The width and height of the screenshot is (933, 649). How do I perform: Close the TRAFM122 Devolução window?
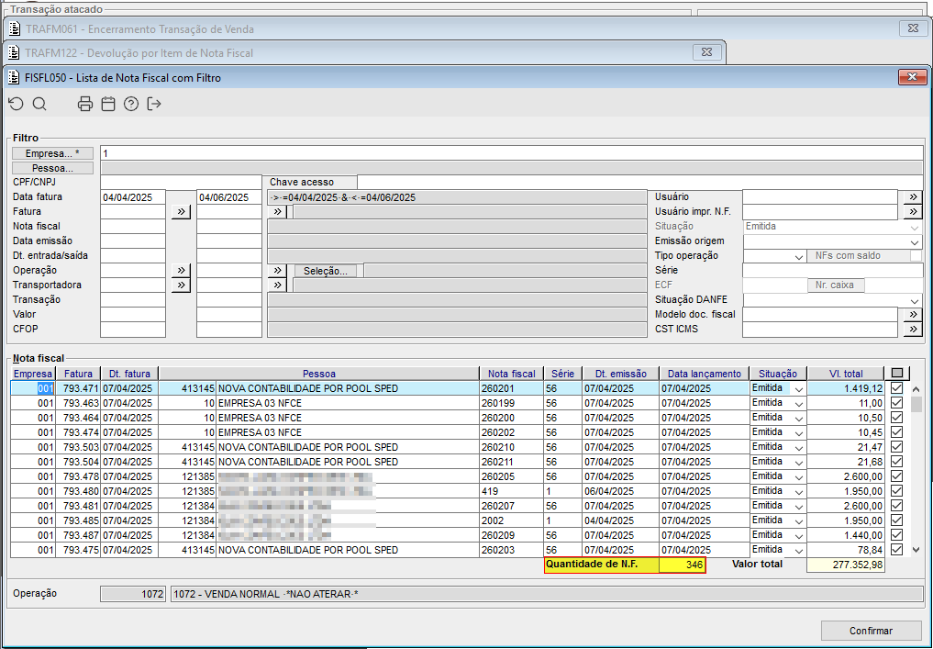(707, 52)
